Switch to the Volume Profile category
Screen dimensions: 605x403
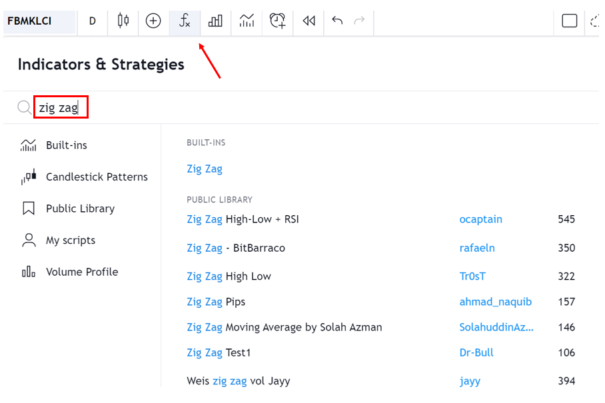pyautogui.click(x=81, y=272)
